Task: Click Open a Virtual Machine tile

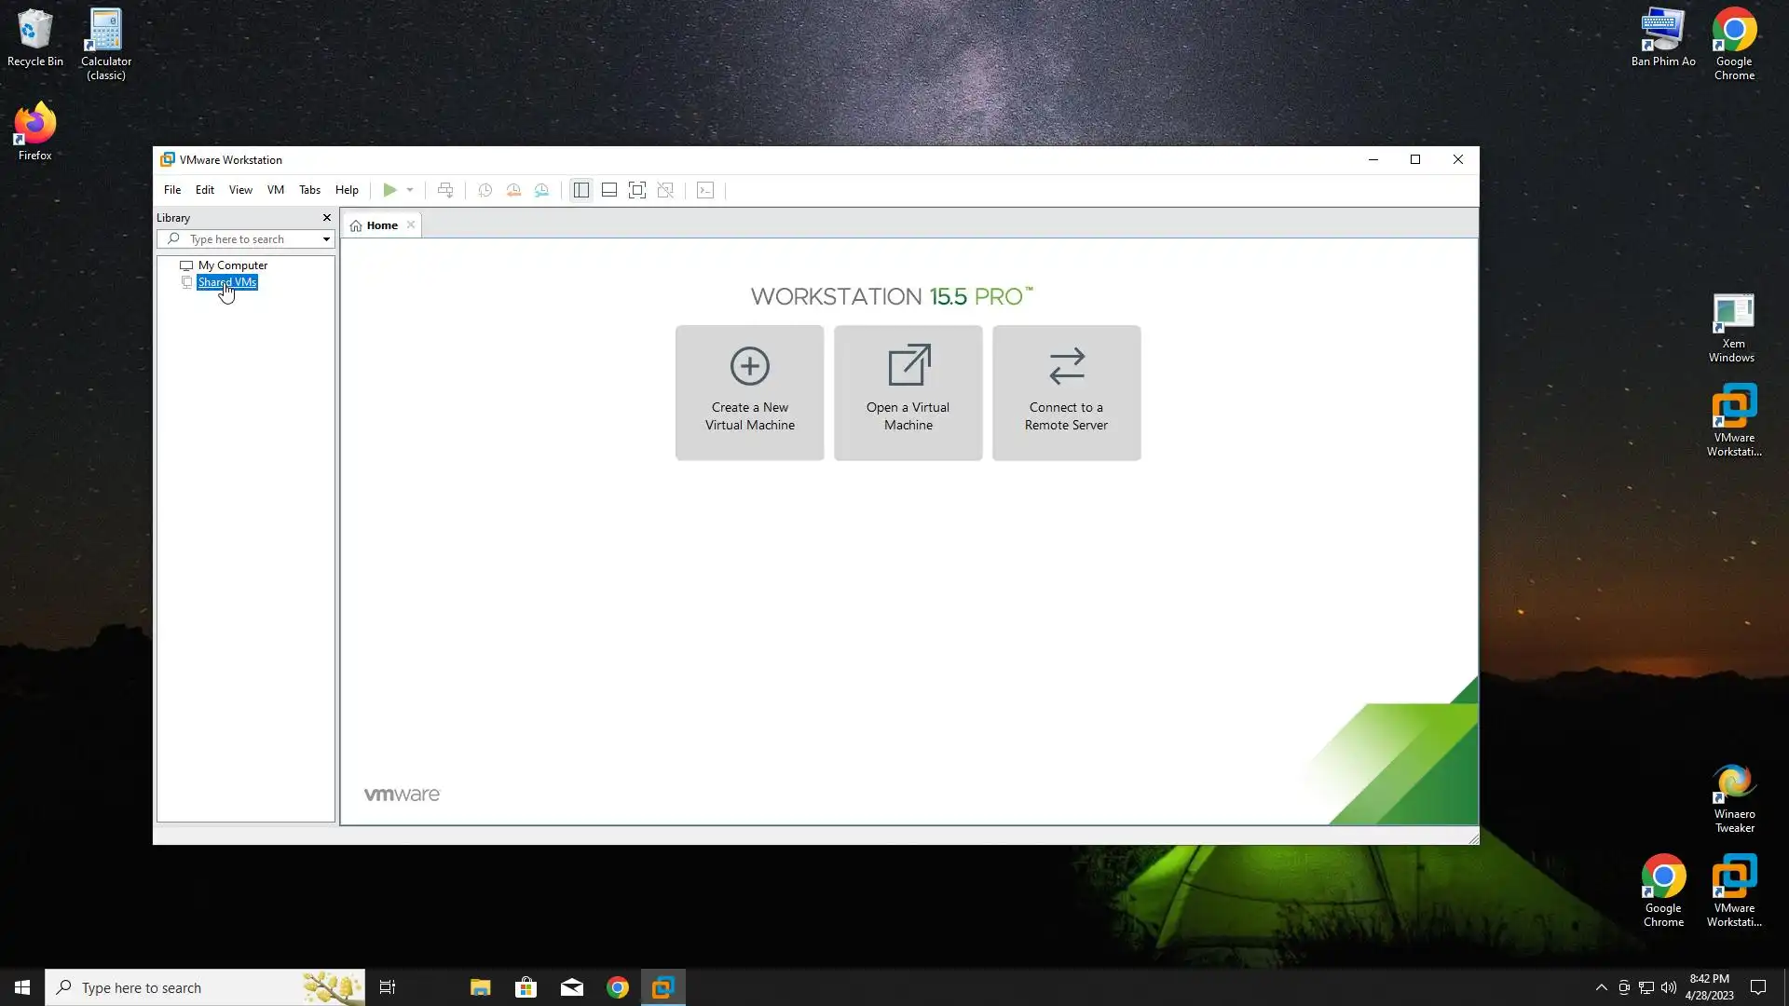Action: pyautogui.click(x=908, y=392)
